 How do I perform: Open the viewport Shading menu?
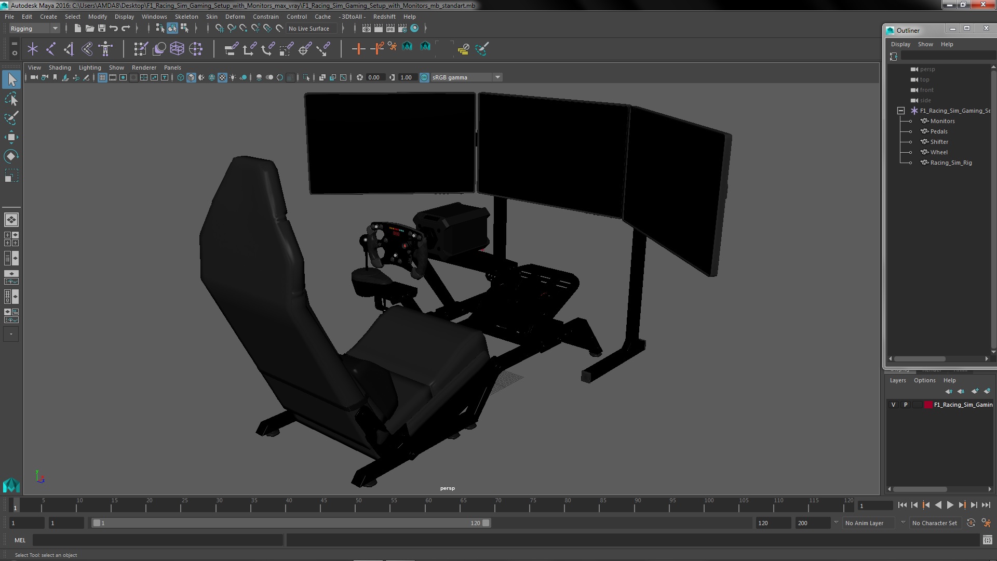click(x=60, y=68)
